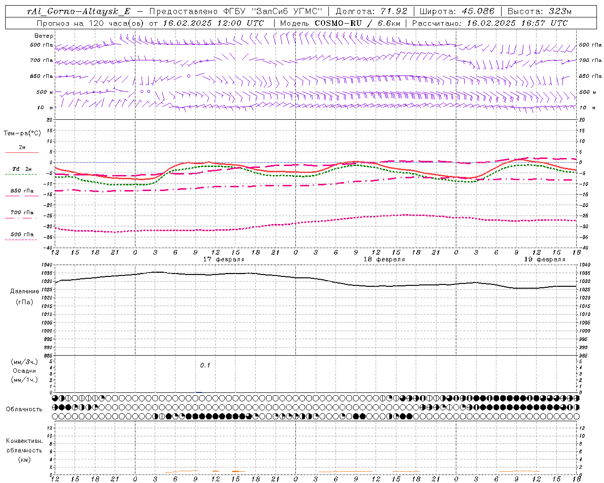This screenshot has height=483, width=604.
Task: Click the (мм/3ч.) precipitation unit label
Action: pos(25,362)
